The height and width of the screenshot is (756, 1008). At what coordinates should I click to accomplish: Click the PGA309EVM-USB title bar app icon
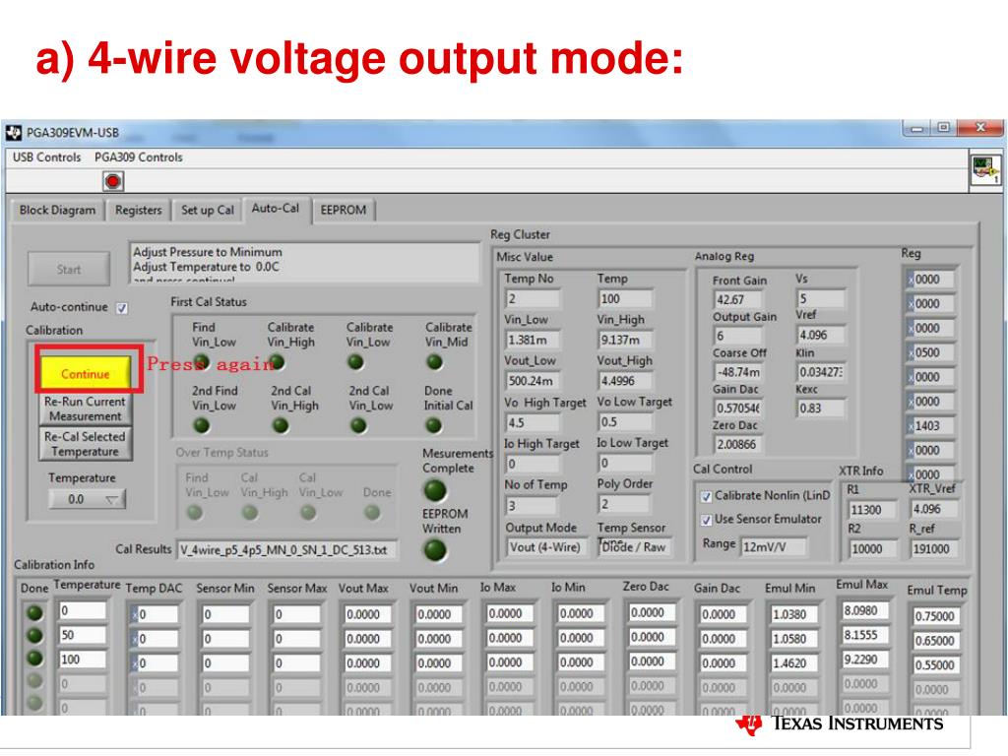pos(14,133)
